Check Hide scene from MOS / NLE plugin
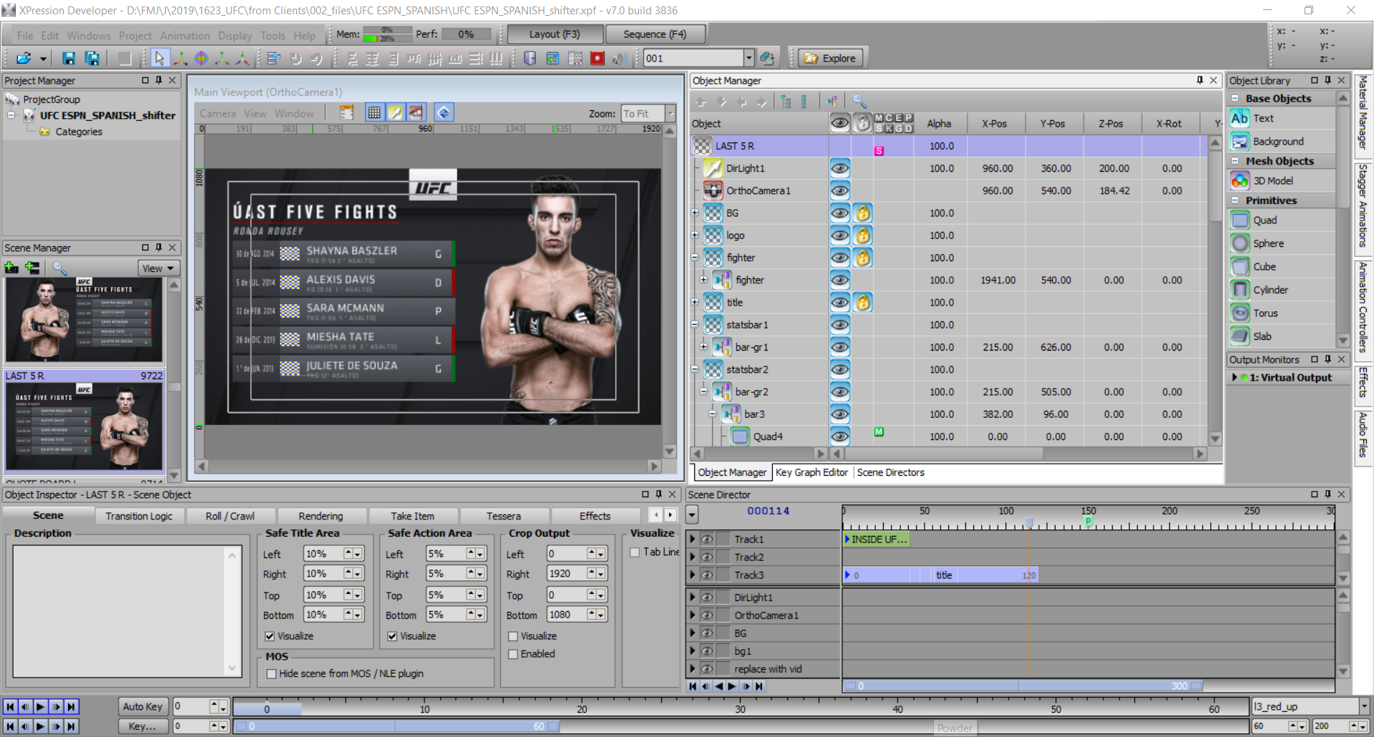1374x737 pixels. point(271,674)
